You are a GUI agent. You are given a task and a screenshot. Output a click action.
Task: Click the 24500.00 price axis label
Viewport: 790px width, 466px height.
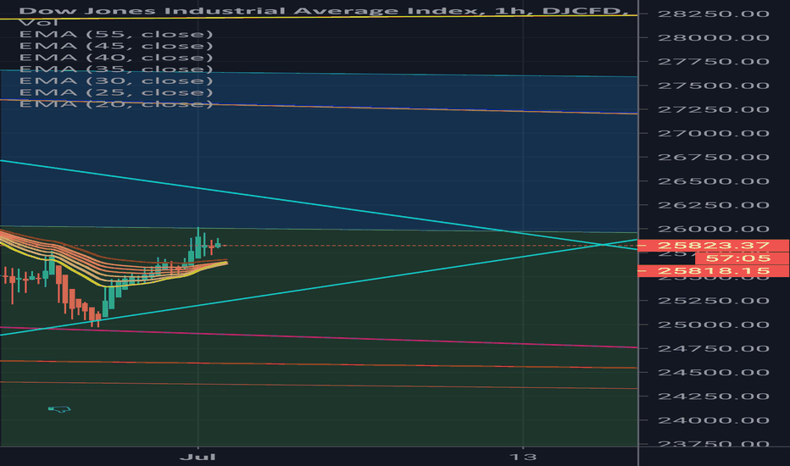coord(714,372)
